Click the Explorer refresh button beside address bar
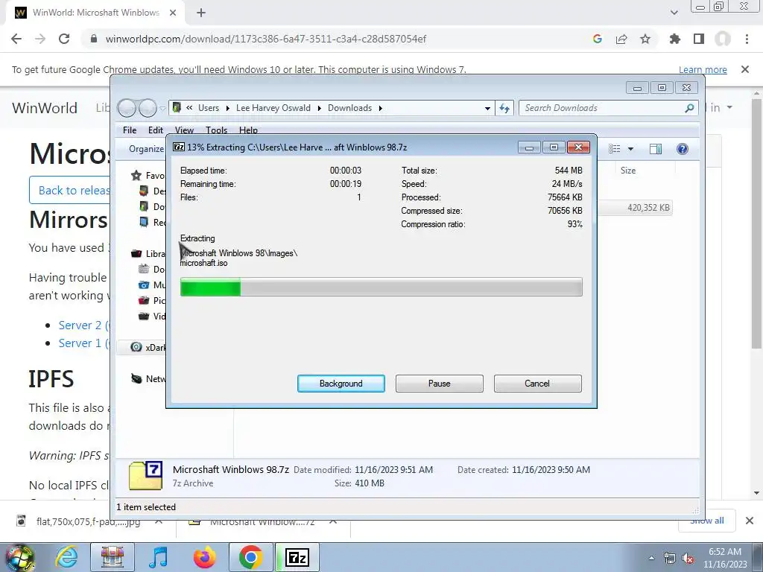 tap(504, 108)
